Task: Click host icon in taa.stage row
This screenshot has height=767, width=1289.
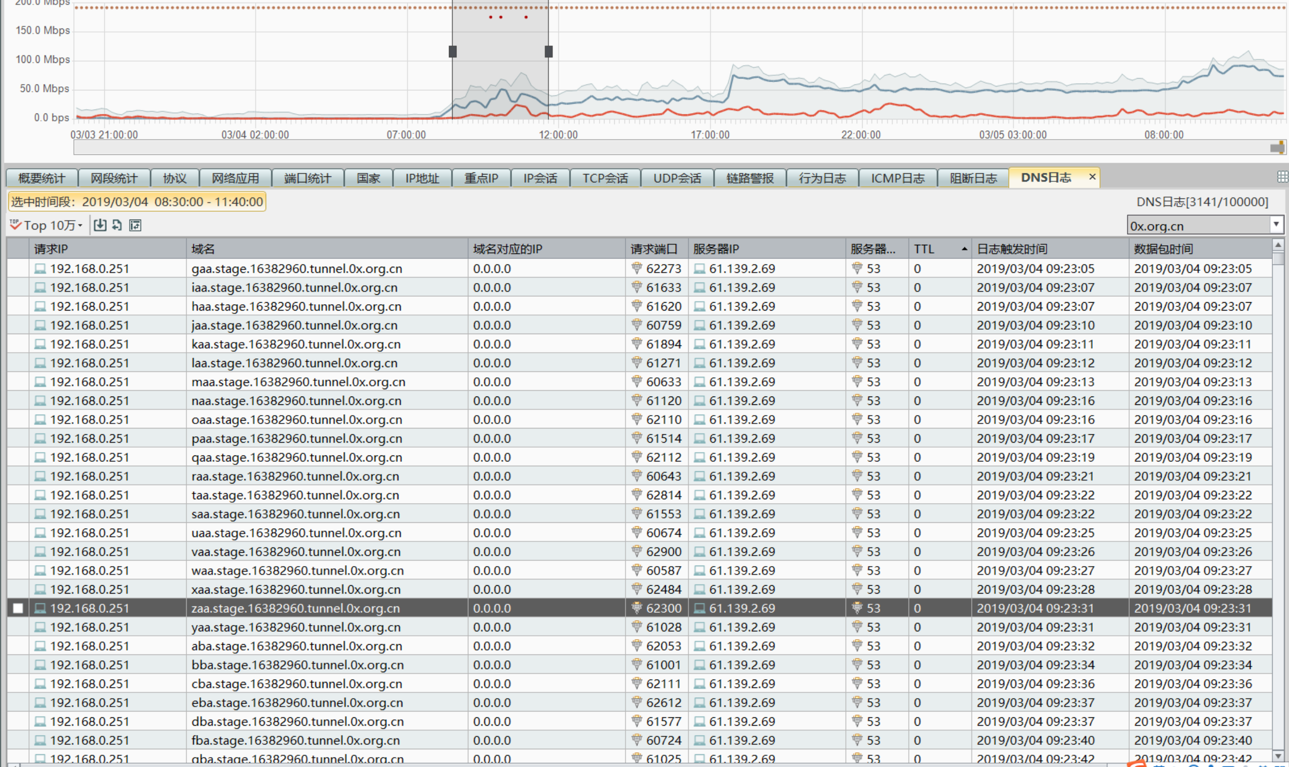Action: 40,495
